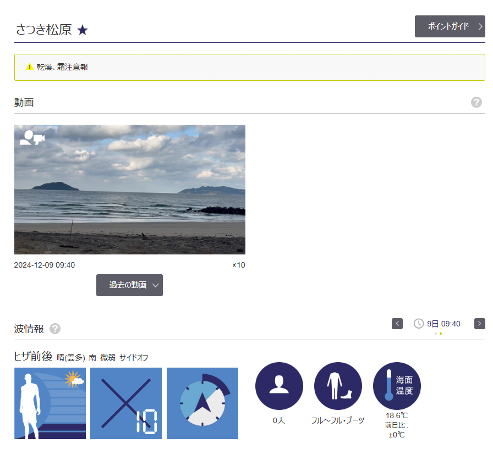Click the camera user icon on the video

[x=32, y=137]
